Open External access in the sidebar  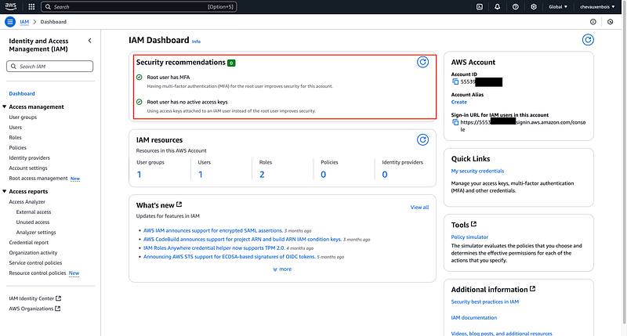coord(34,212)
